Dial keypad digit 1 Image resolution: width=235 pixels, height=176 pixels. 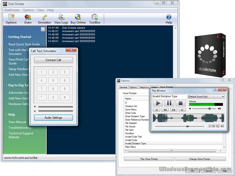41,72
